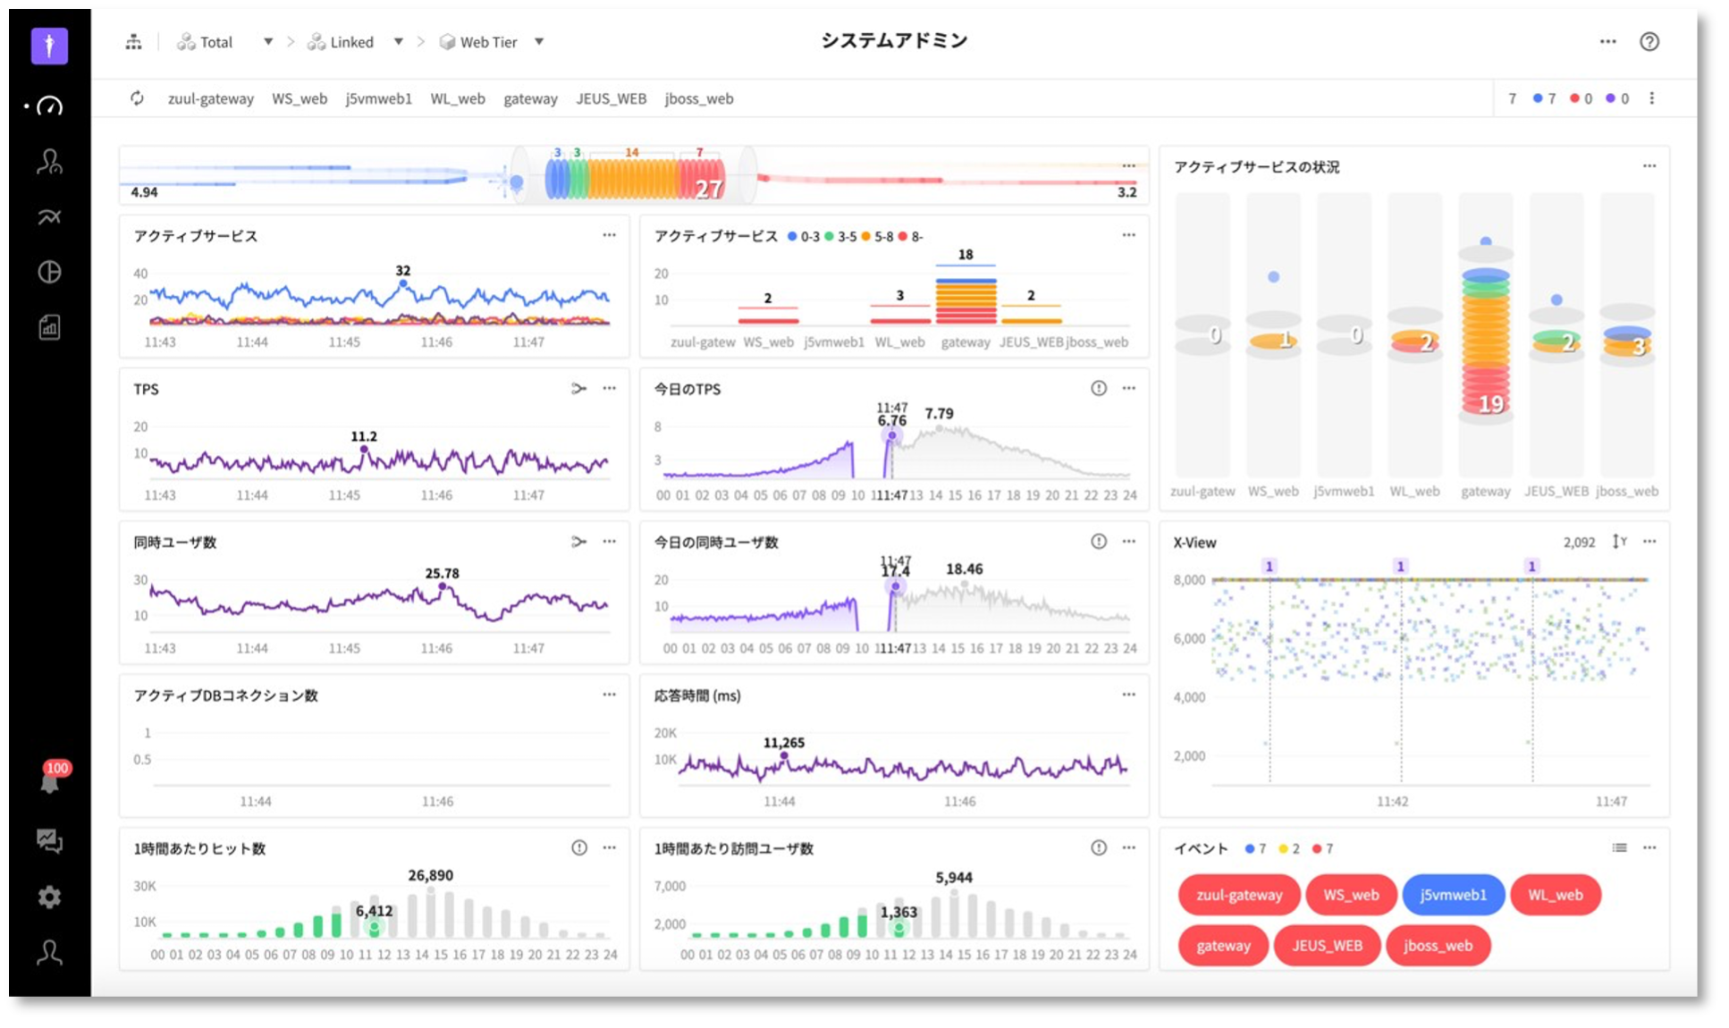Open the alert bell with 100 badge

tap(50, 782)
